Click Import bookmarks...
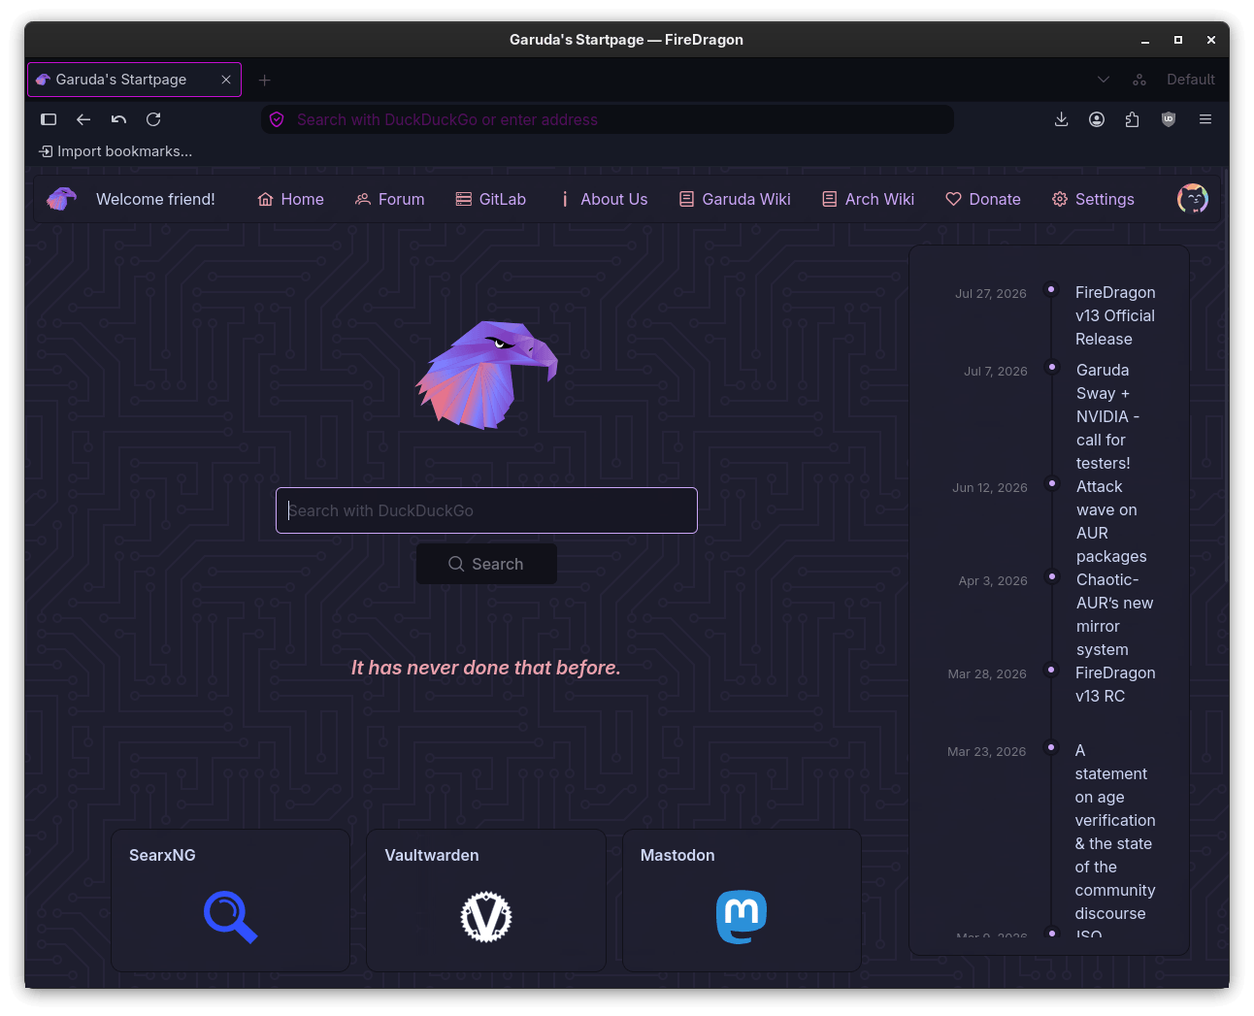 click(115, 151)
